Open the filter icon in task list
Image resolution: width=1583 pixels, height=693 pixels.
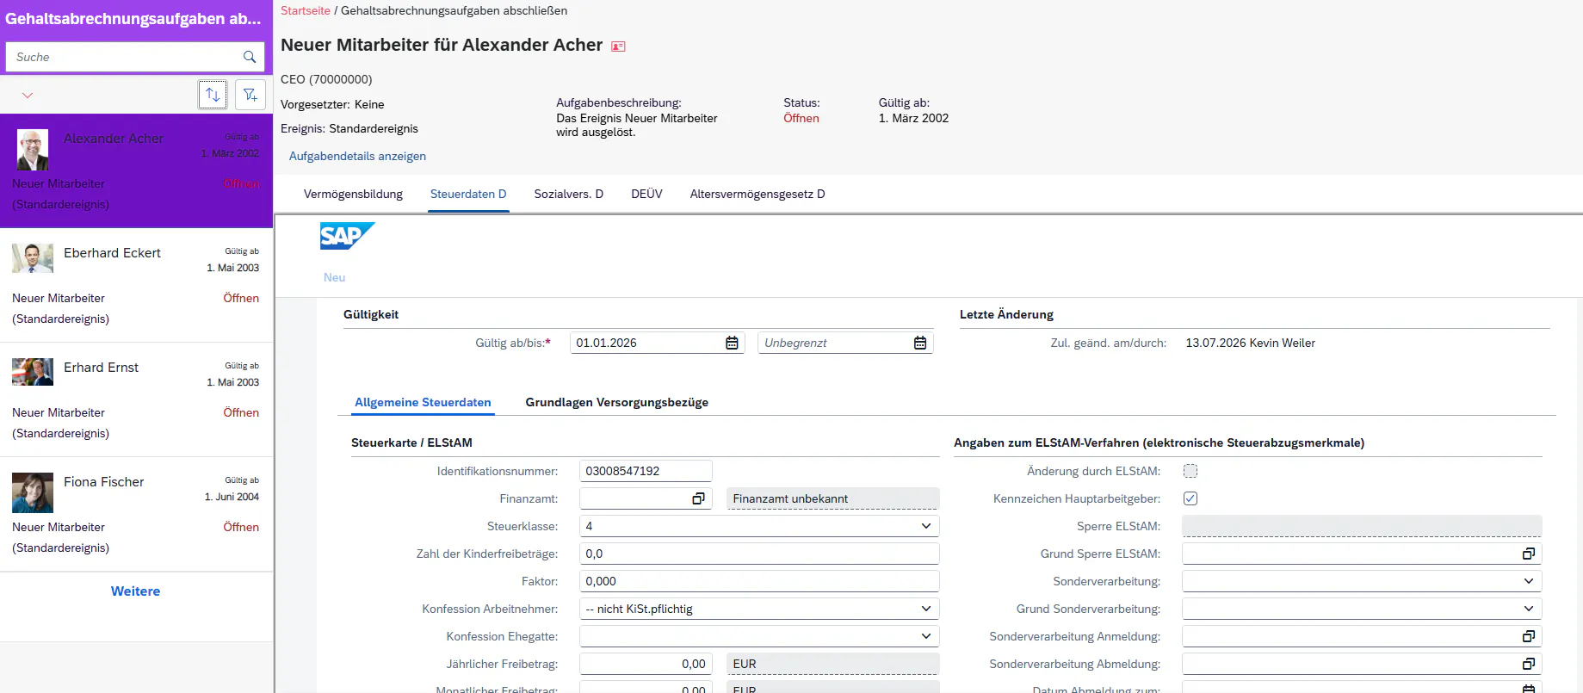tap(250, 95)
